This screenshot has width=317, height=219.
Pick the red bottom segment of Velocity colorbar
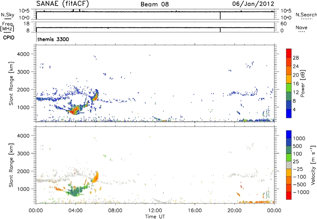[289, 196]
